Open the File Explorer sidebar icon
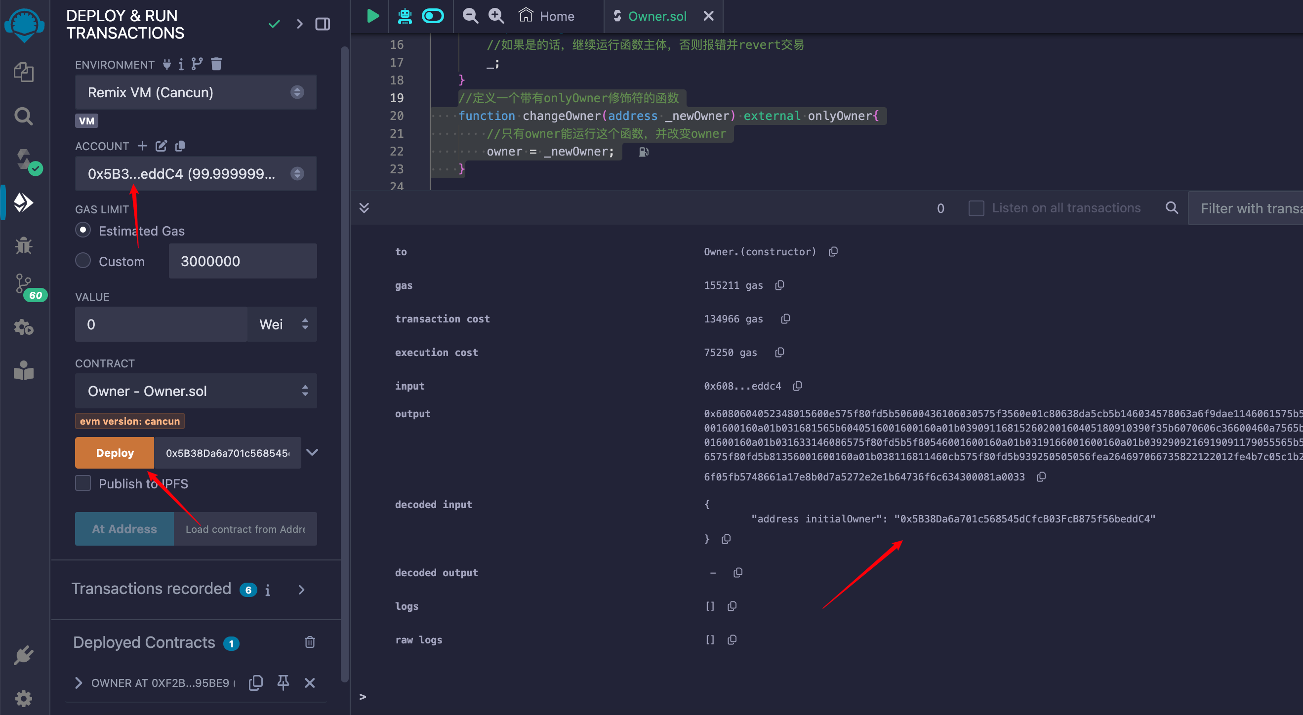This screenshot has height=715, width=1303. point(24,72)
